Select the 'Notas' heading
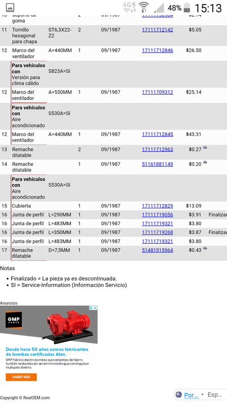The width and height of the screenshot is (227, 403). (x=8, y=268)
